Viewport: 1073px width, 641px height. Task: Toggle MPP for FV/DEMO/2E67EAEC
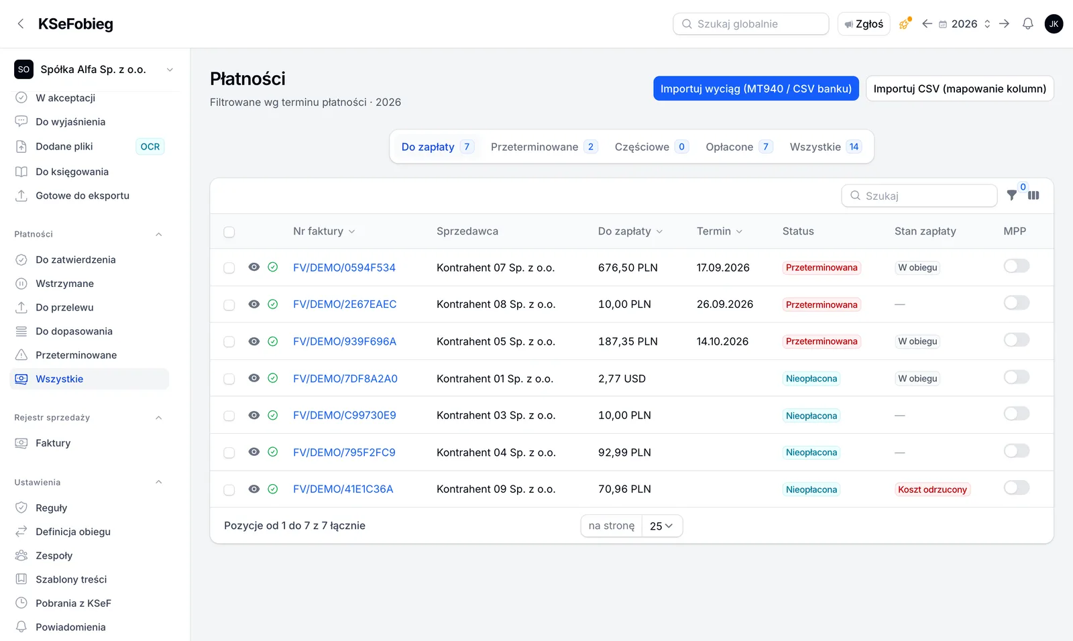1016,303
